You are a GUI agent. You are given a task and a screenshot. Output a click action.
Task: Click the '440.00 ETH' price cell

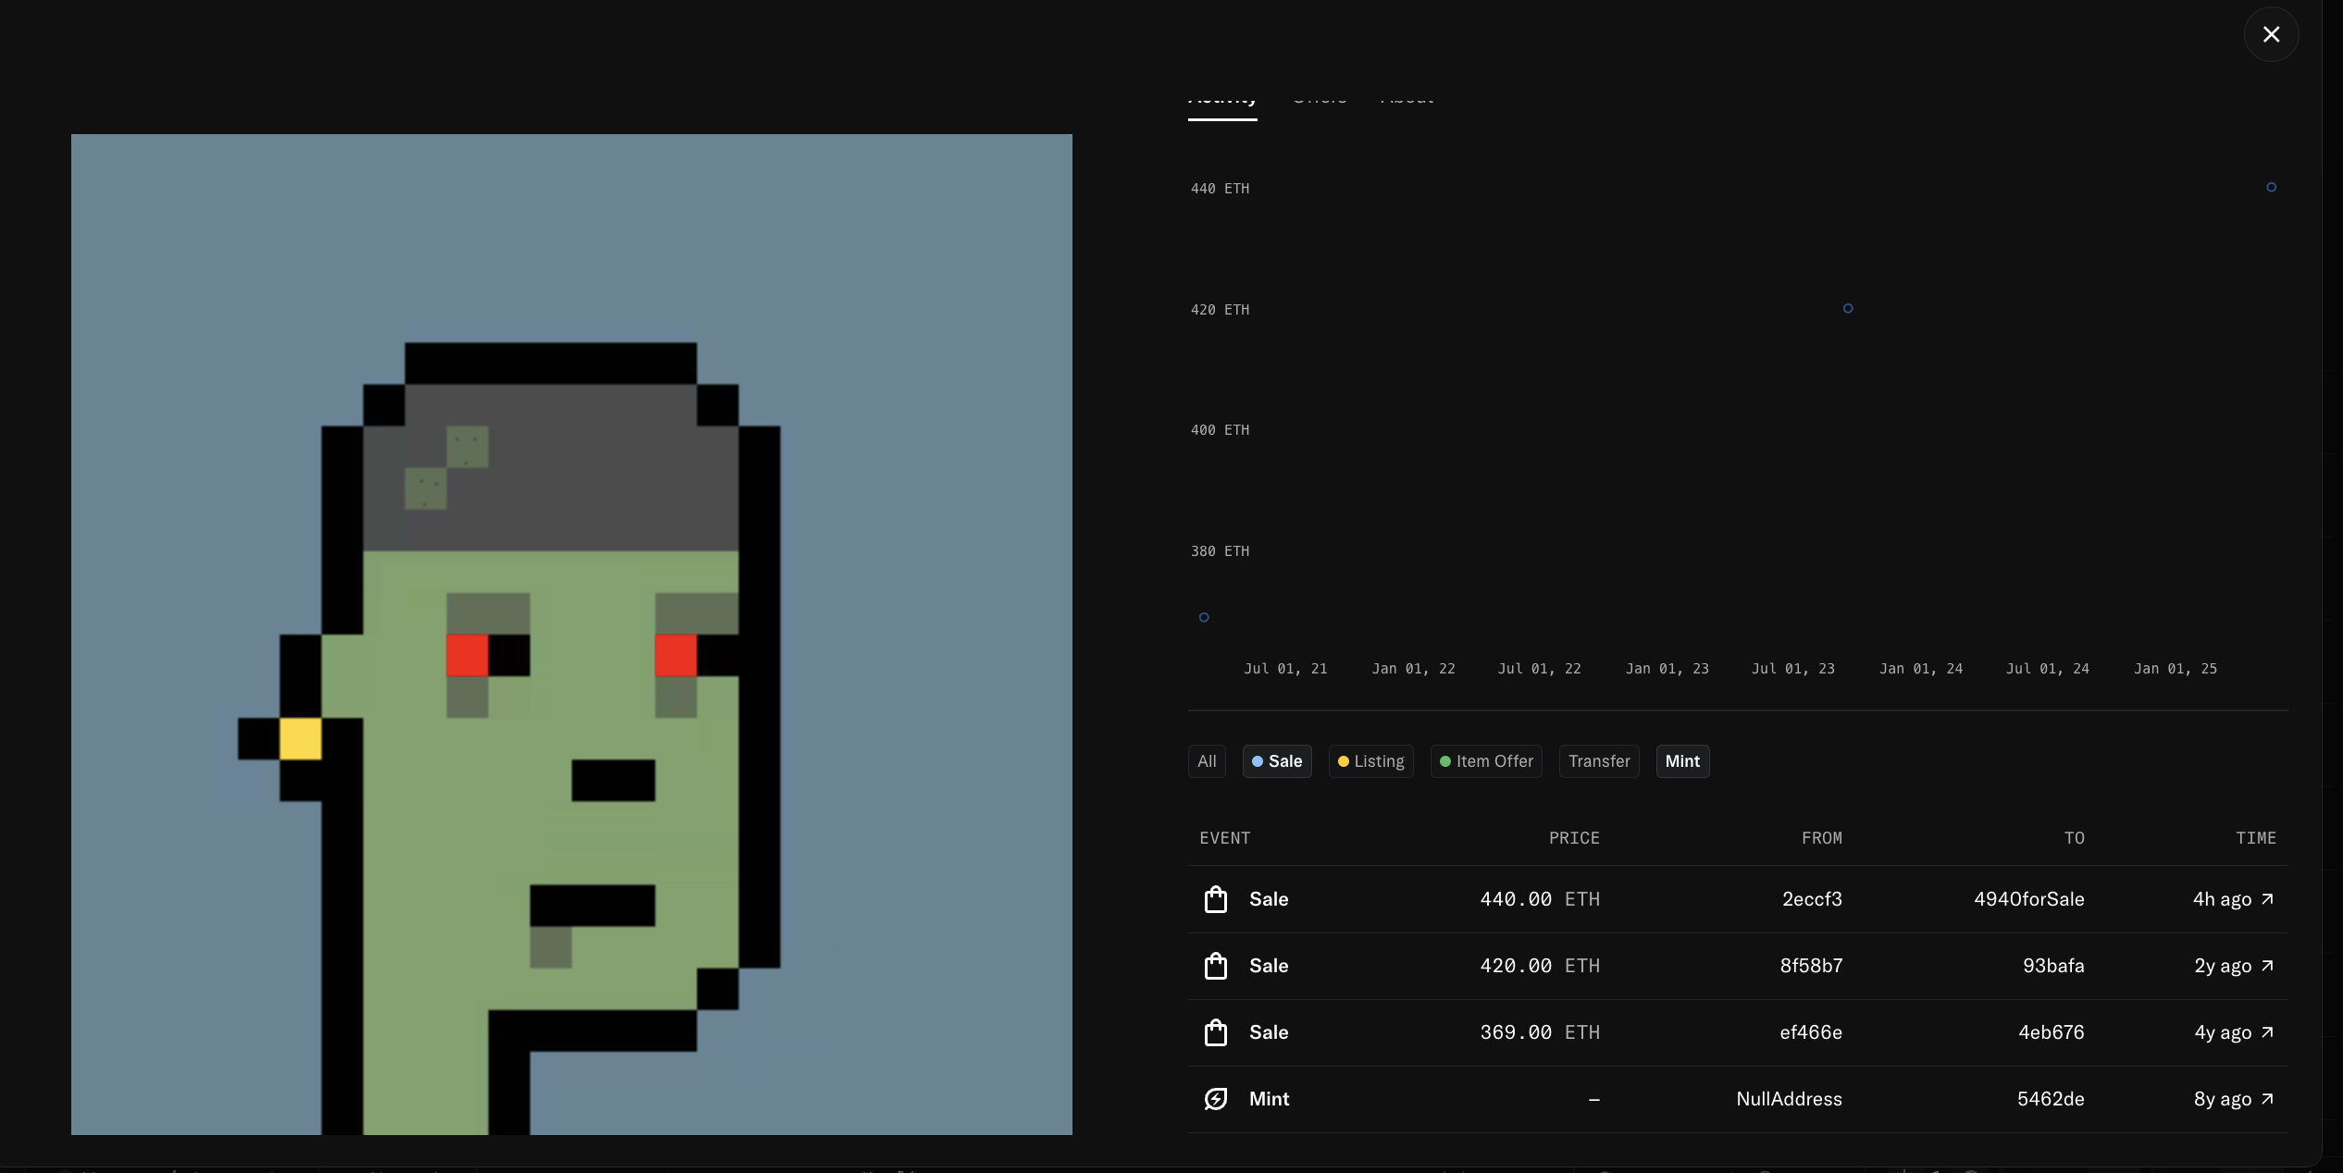point(1540,899)
